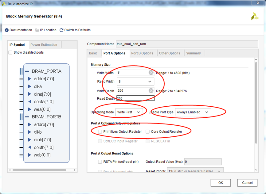Click the Component Name field
The image size is (266, 194).
point(187,44)
